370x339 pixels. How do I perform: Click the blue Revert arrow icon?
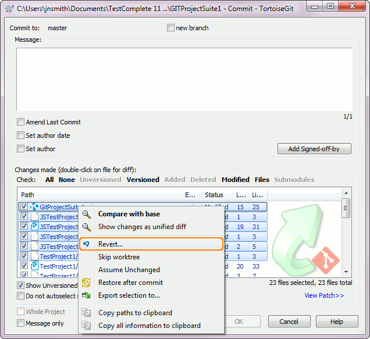[x=86, y=244]
